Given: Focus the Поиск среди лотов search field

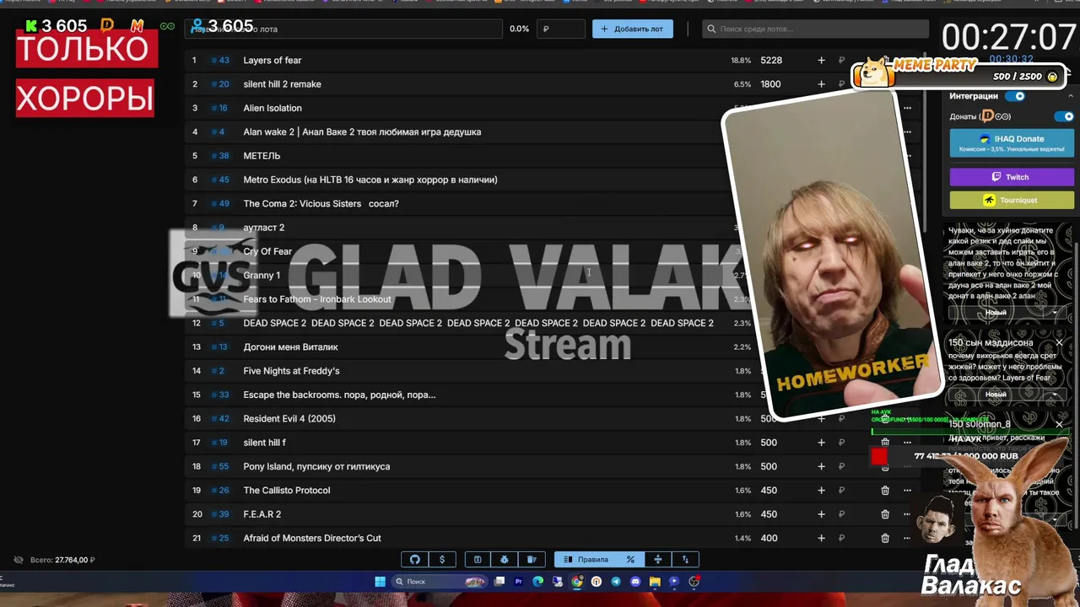Looking at the screenshot, I should [814, 29].
